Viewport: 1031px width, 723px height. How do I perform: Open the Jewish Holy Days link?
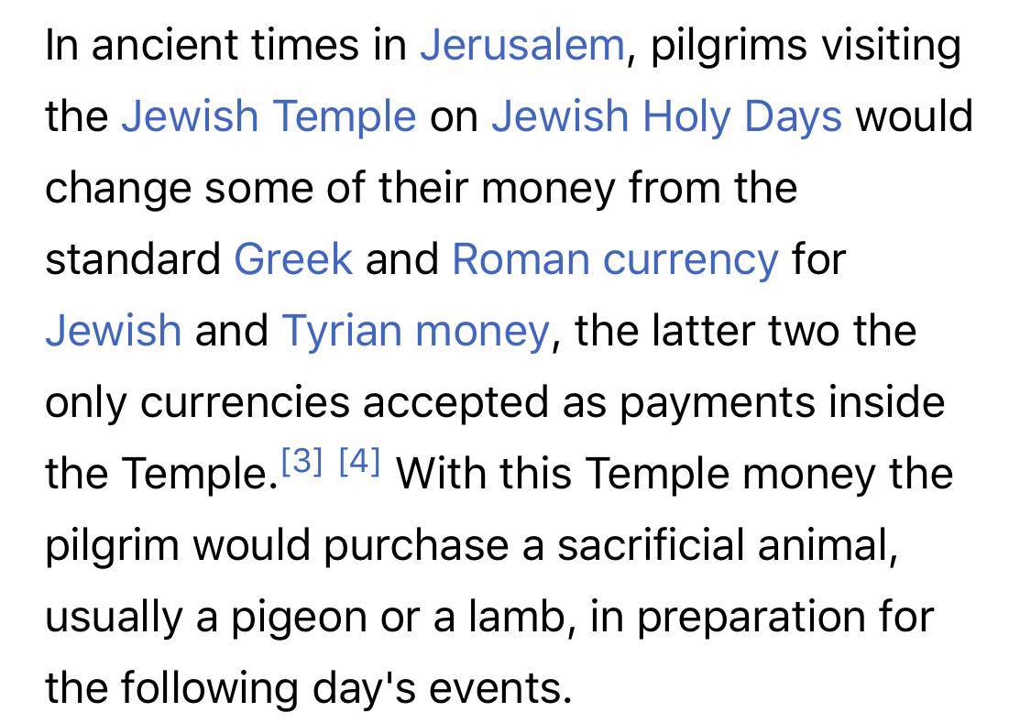pyautogui.click(x=667, y=117)
